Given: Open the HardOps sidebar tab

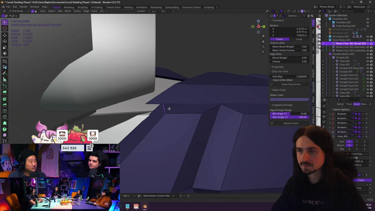Looking at the screenshot, I should (313, 73).
